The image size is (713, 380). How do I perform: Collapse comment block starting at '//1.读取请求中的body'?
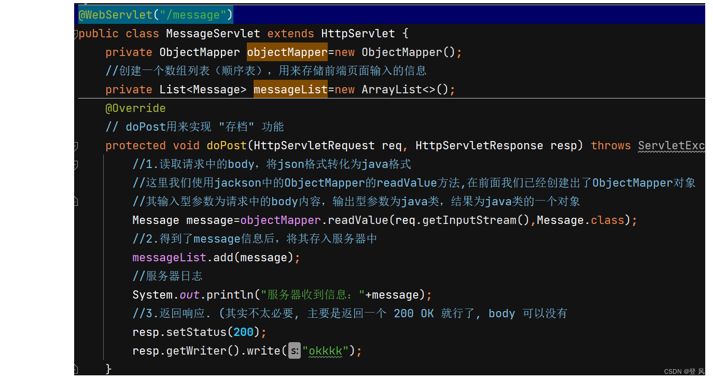pyautogui.click(x=76, y=165)
